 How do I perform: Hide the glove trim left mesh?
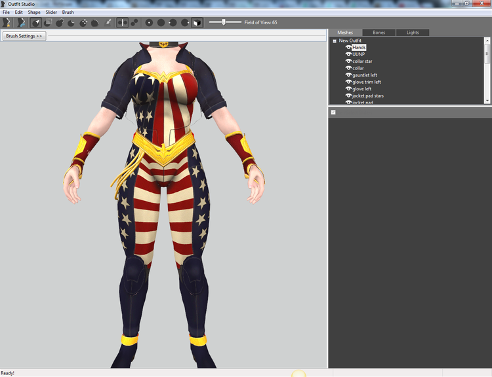[348, 82]
